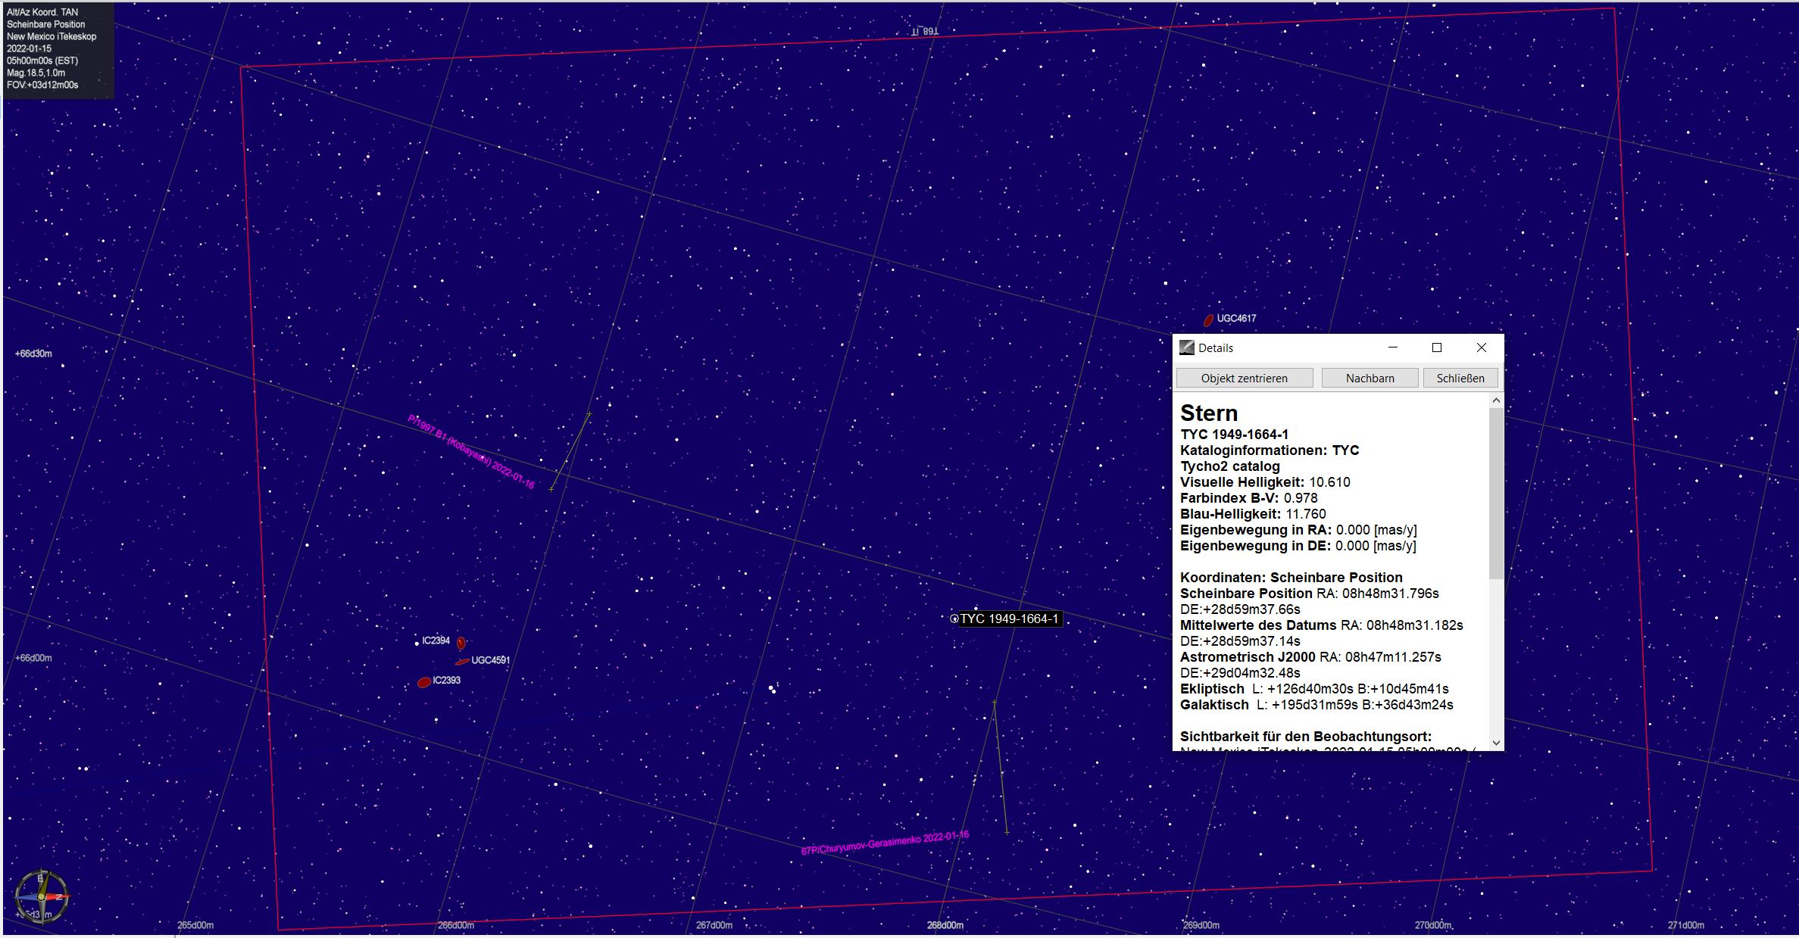Click the 265d00m azimuth grid label

click(x=195, y=925)
